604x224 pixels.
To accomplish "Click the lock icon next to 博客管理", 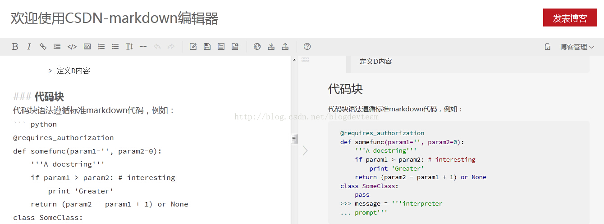I will [x=547, y=47].
